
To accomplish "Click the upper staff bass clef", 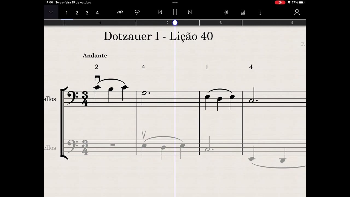I will pos(73,97).
